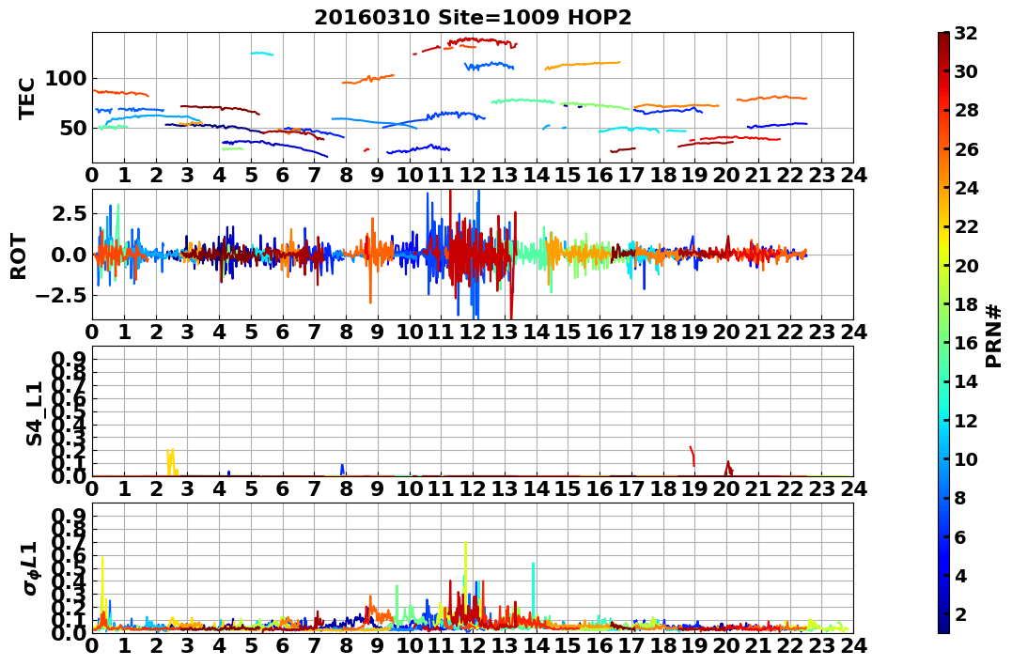Click hour 12 tick under TEC panel
1012x666 pixels.
coord(473,176)
